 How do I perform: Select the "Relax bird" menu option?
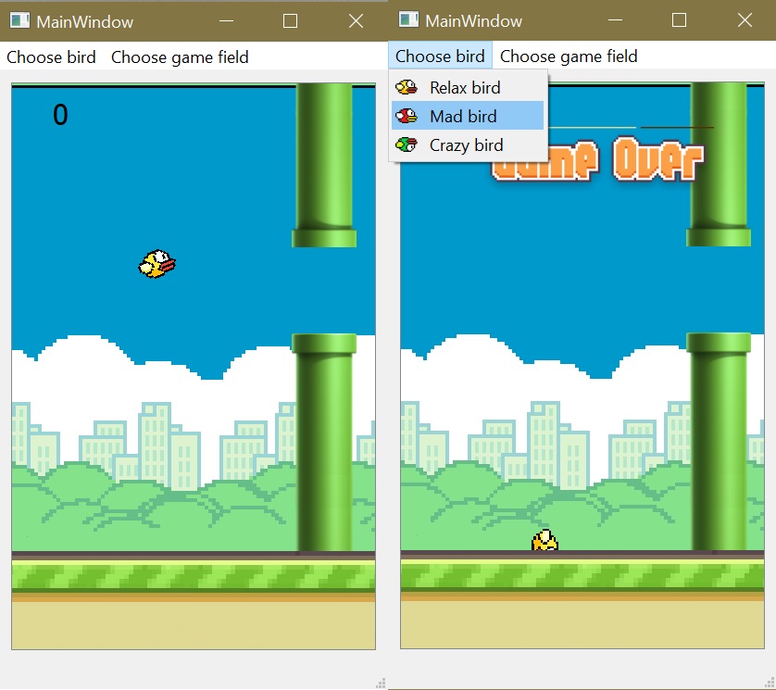(x=465, y=88)
